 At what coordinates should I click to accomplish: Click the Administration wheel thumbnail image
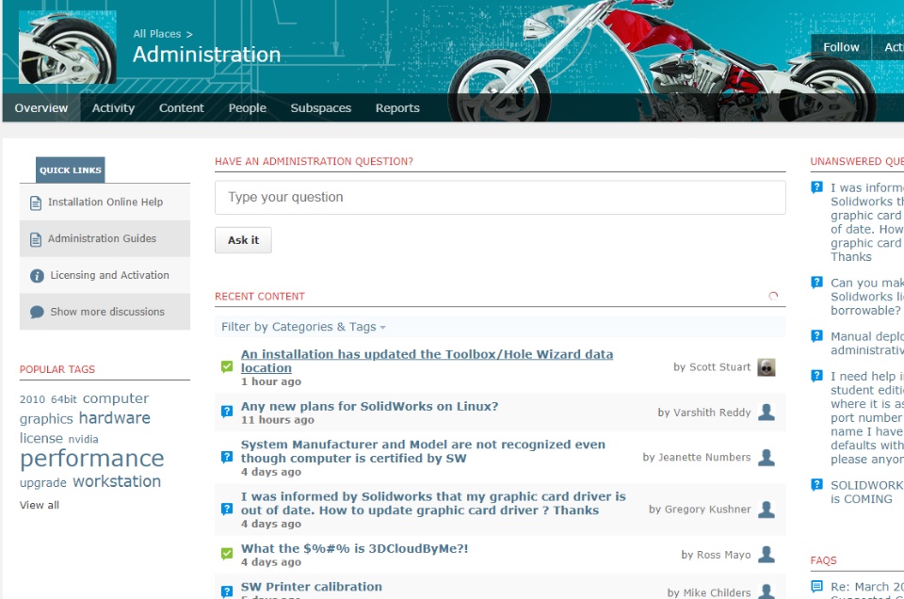[x=68, y=47]
